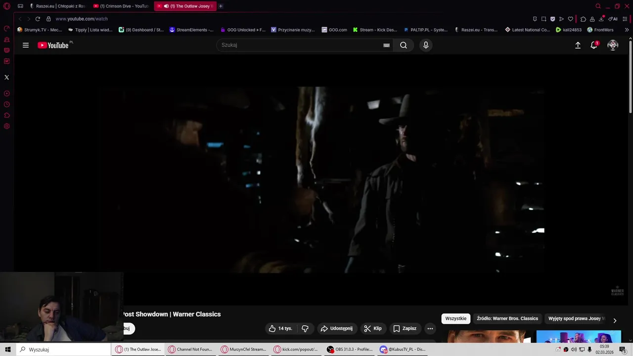Switch to the OBS 31.0.3 taskbar window
This screenshot has height=356, width=633.
[x=350, y=350]
